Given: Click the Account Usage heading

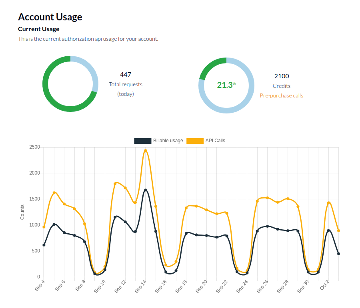Looking at the screenshot, I should click(x=50, y=17).
